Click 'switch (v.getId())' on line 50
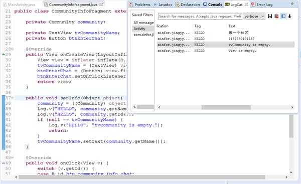Viewport: 301px width, 184px height. 65,168
